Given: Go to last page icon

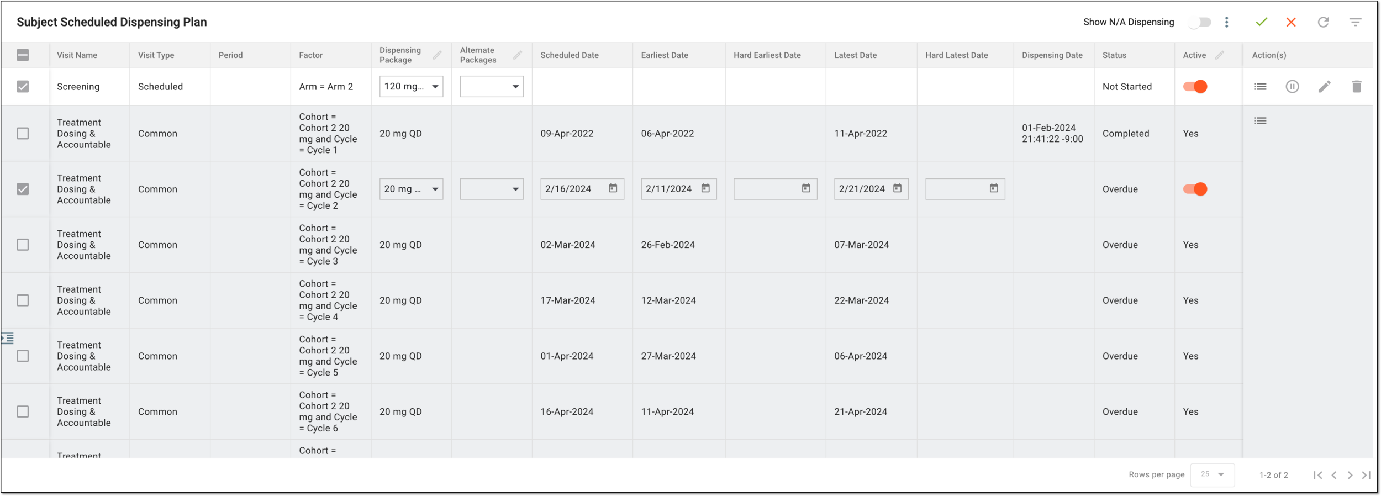Looking at the screenshot, I should [1366, 475].
